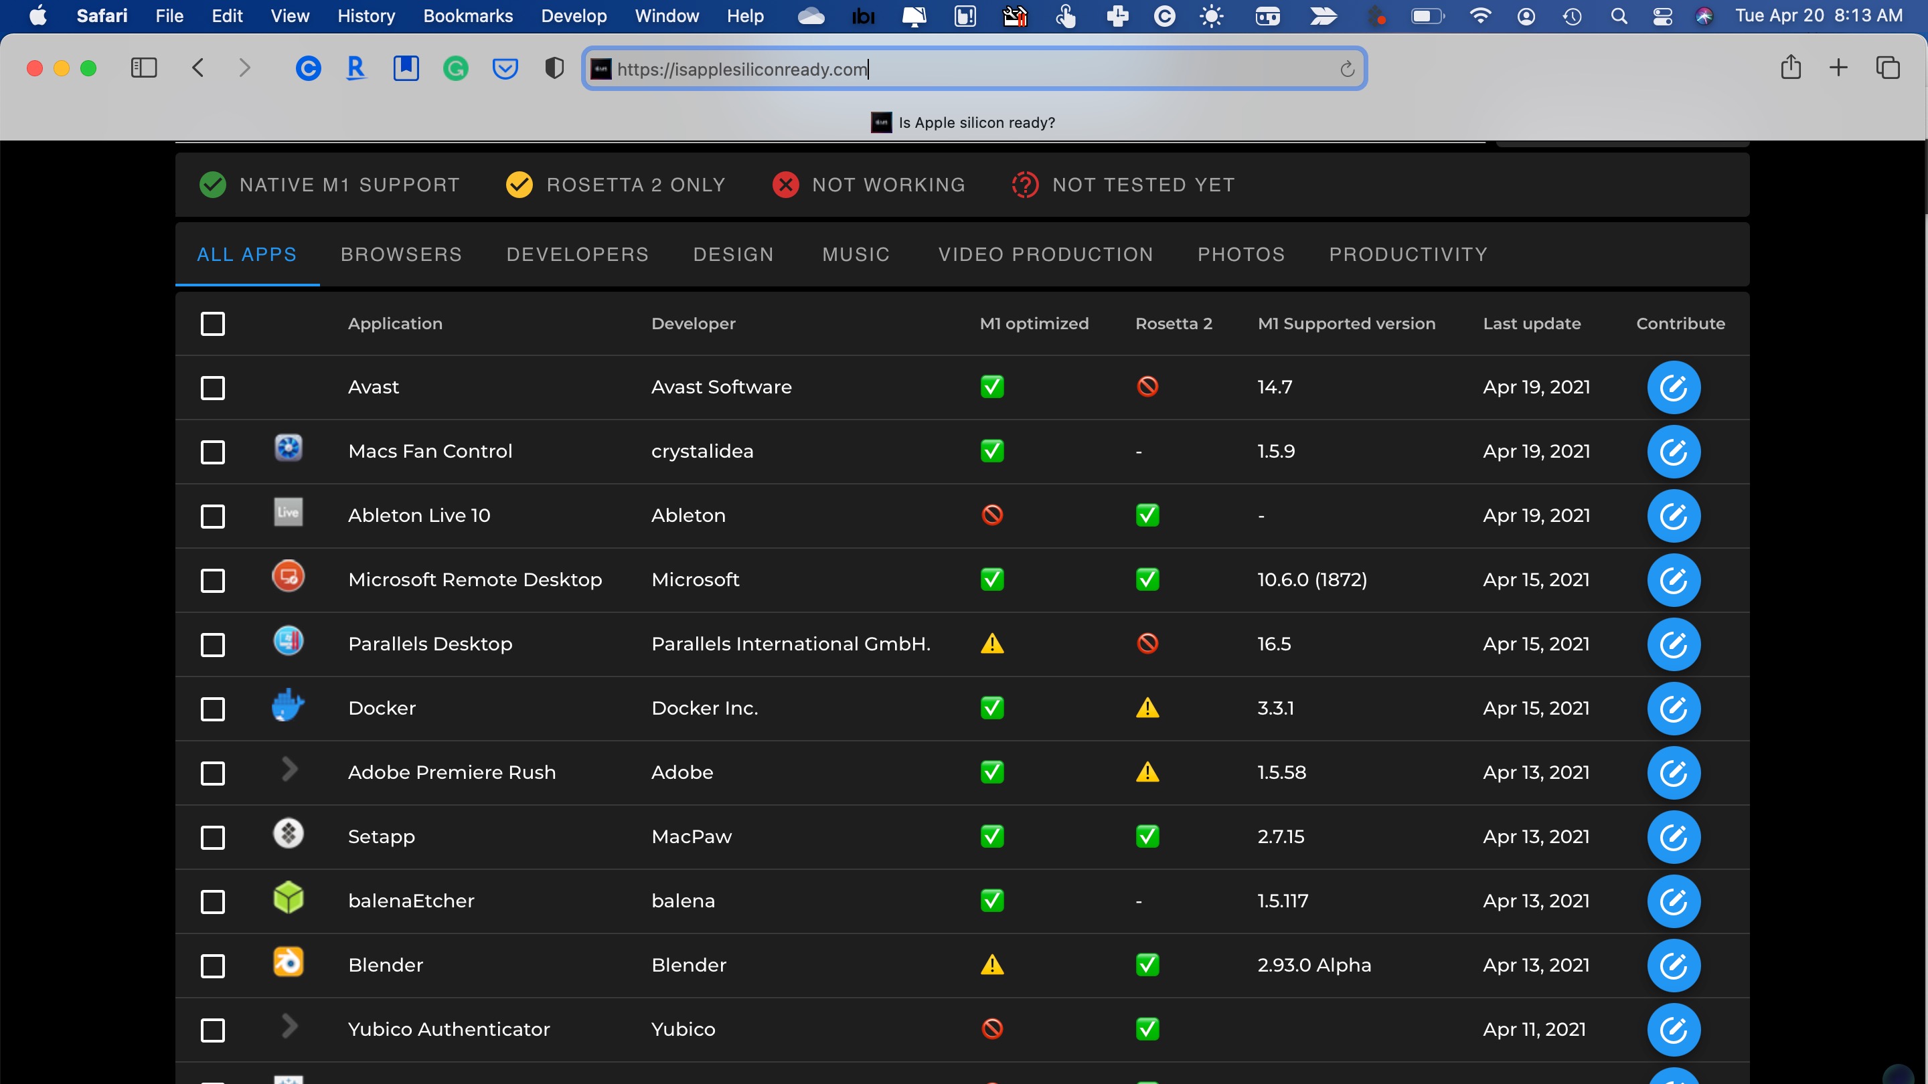Switch to the VIDEO PRODUCTION tab
This screenshot has width=1928, height=1084.
tap(1046, 254)
